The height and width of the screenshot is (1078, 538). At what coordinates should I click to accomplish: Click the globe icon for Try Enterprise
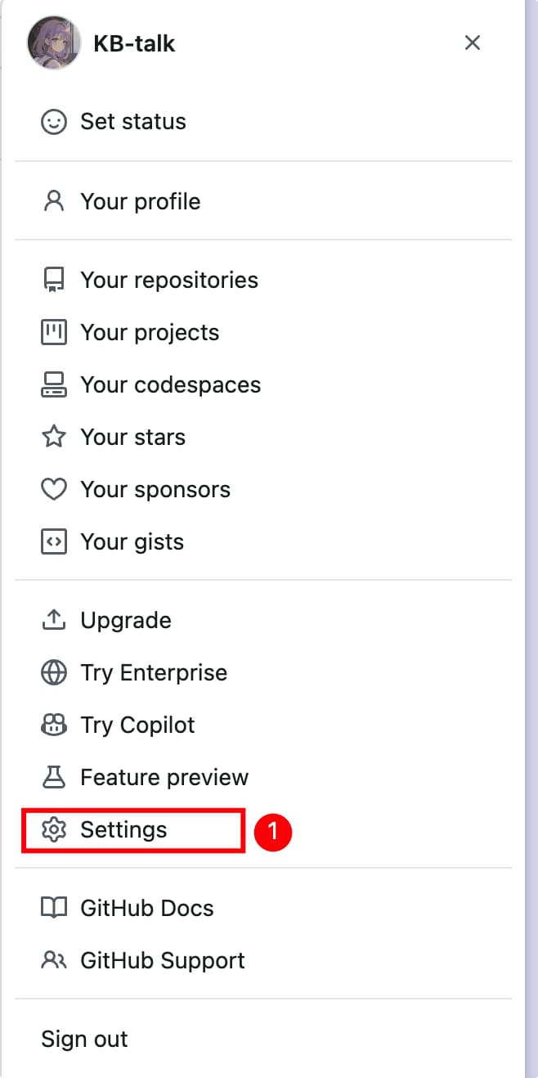click(x=54, y=672)
